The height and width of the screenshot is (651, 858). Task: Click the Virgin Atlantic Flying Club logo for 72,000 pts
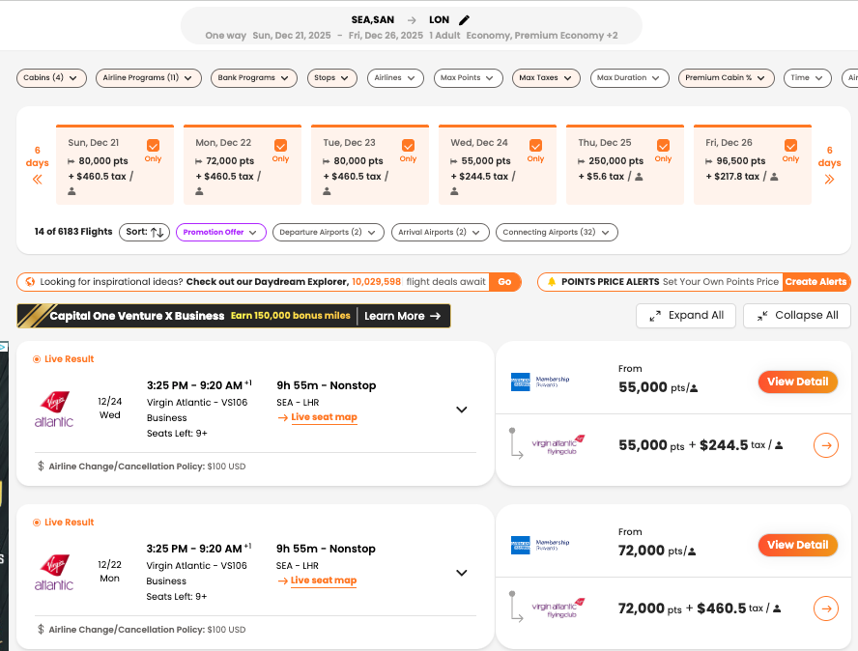[558, 609]
